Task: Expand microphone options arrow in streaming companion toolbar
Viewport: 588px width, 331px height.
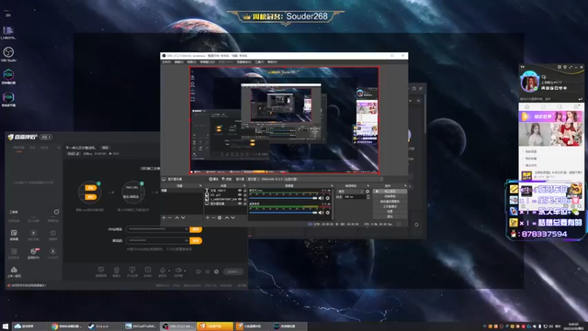Action: pyautogui.click(x=169, y=271)
